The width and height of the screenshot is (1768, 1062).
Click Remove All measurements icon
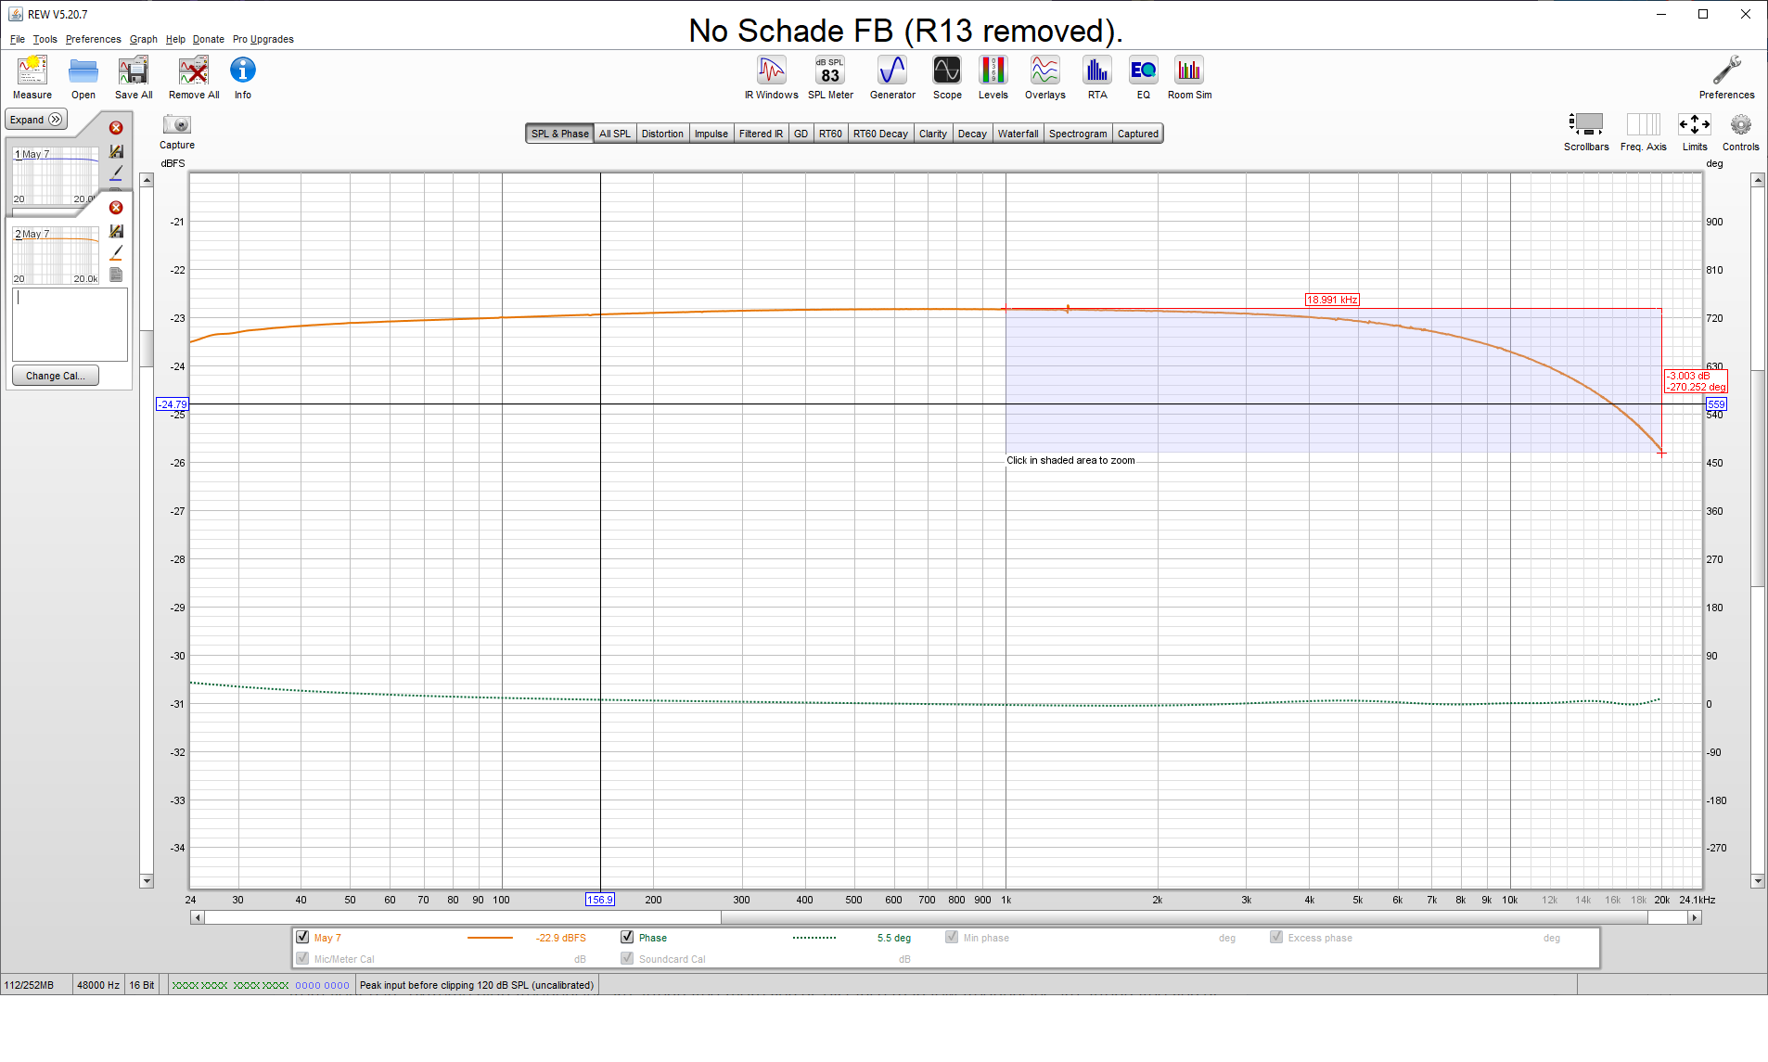(x=194, y=70)
